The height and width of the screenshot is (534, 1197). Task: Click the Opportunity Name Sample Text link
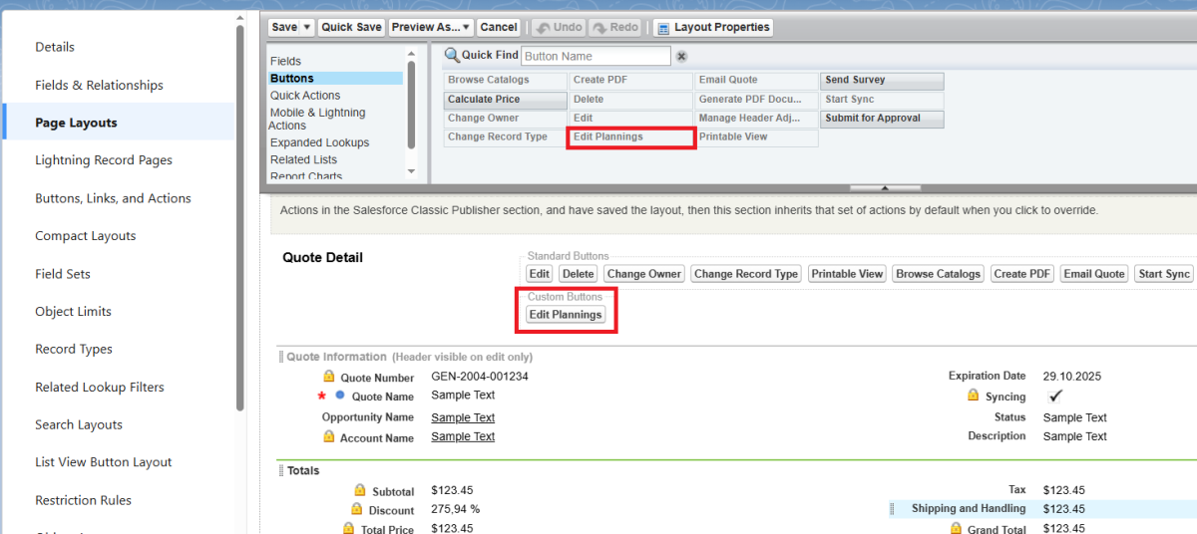point(463,418)
